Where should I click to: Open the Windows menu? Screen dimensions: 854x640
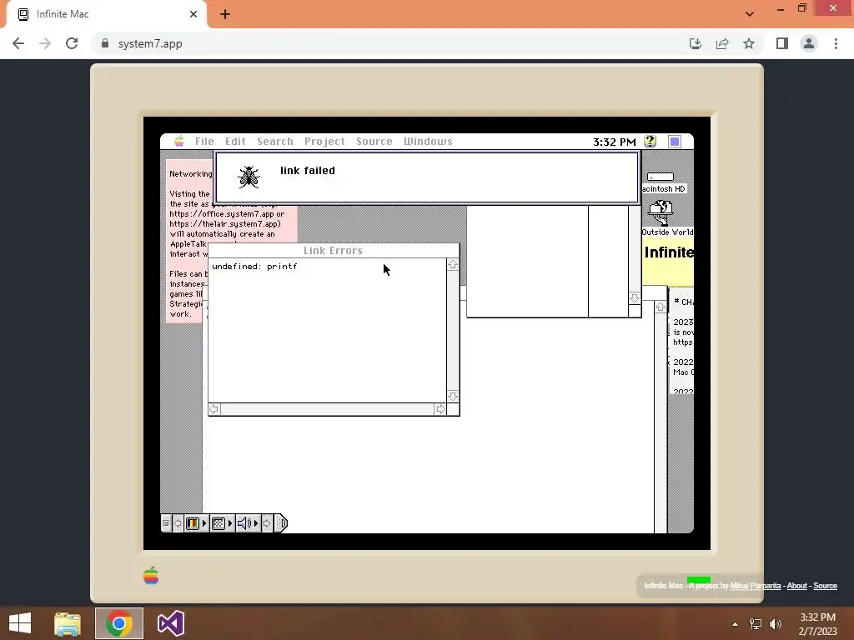coord(428,142)
